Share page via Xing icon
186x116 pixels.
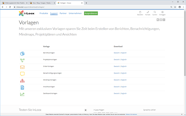[158, 20]
